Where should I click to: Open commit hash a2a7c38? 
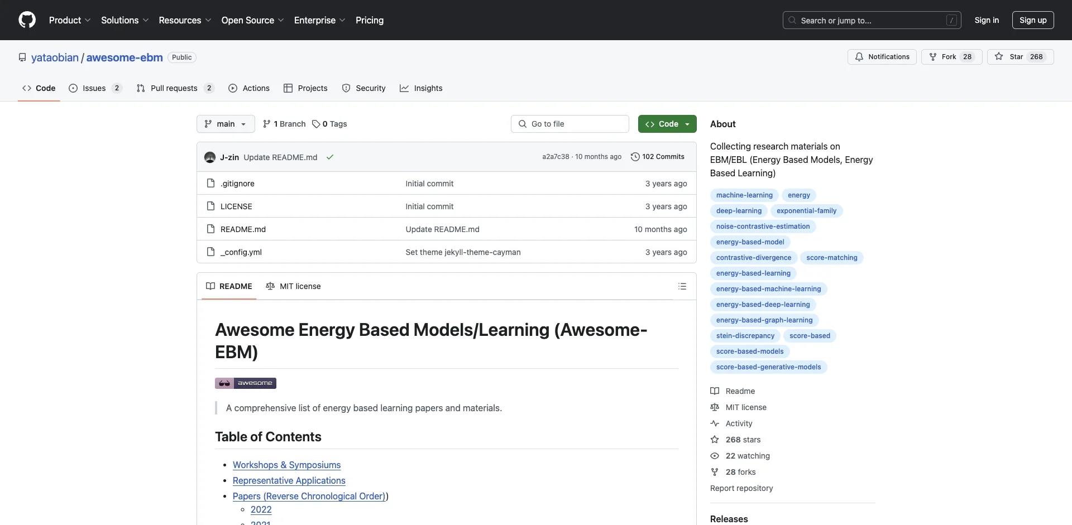(x=556, y=157)
